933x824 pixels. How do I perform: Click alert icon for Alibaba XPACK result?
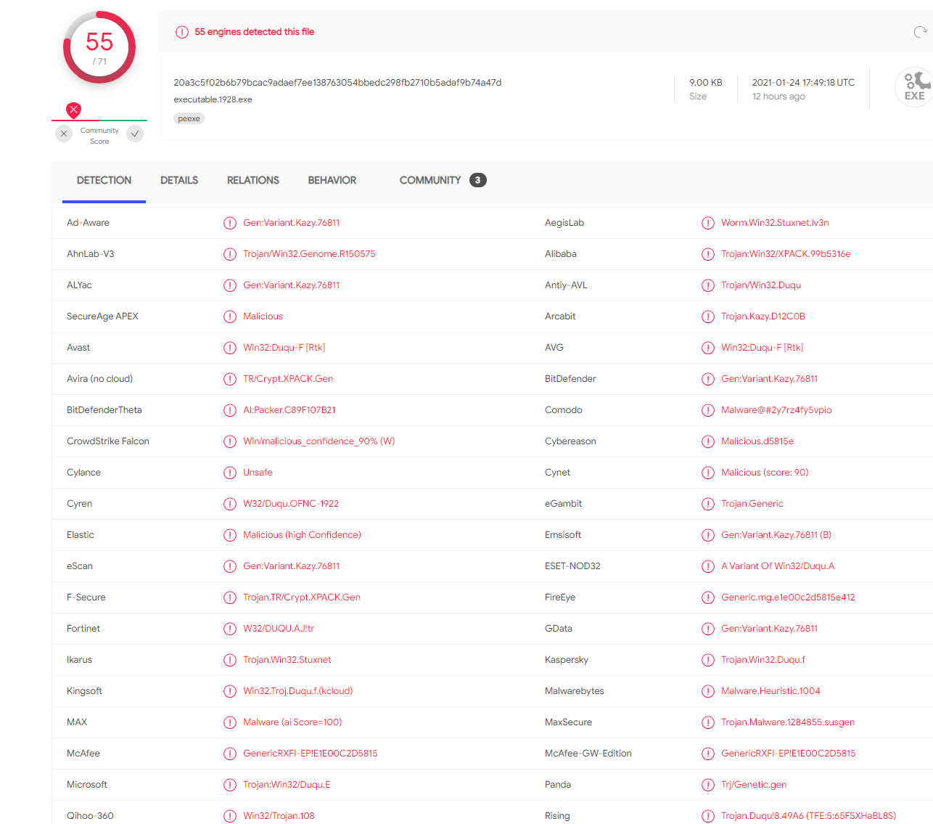tap(708, 254)
